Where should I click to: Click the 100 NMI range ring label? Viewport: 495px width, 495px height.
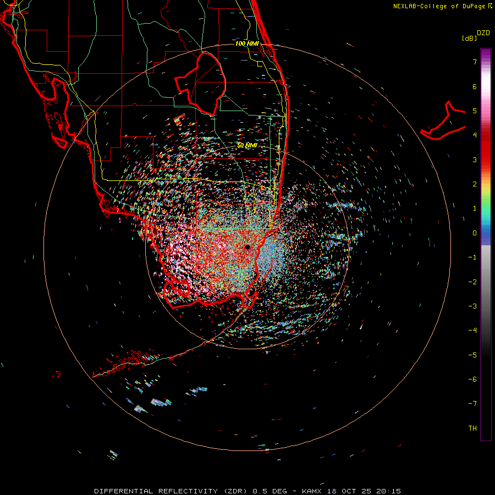[247, 43]
